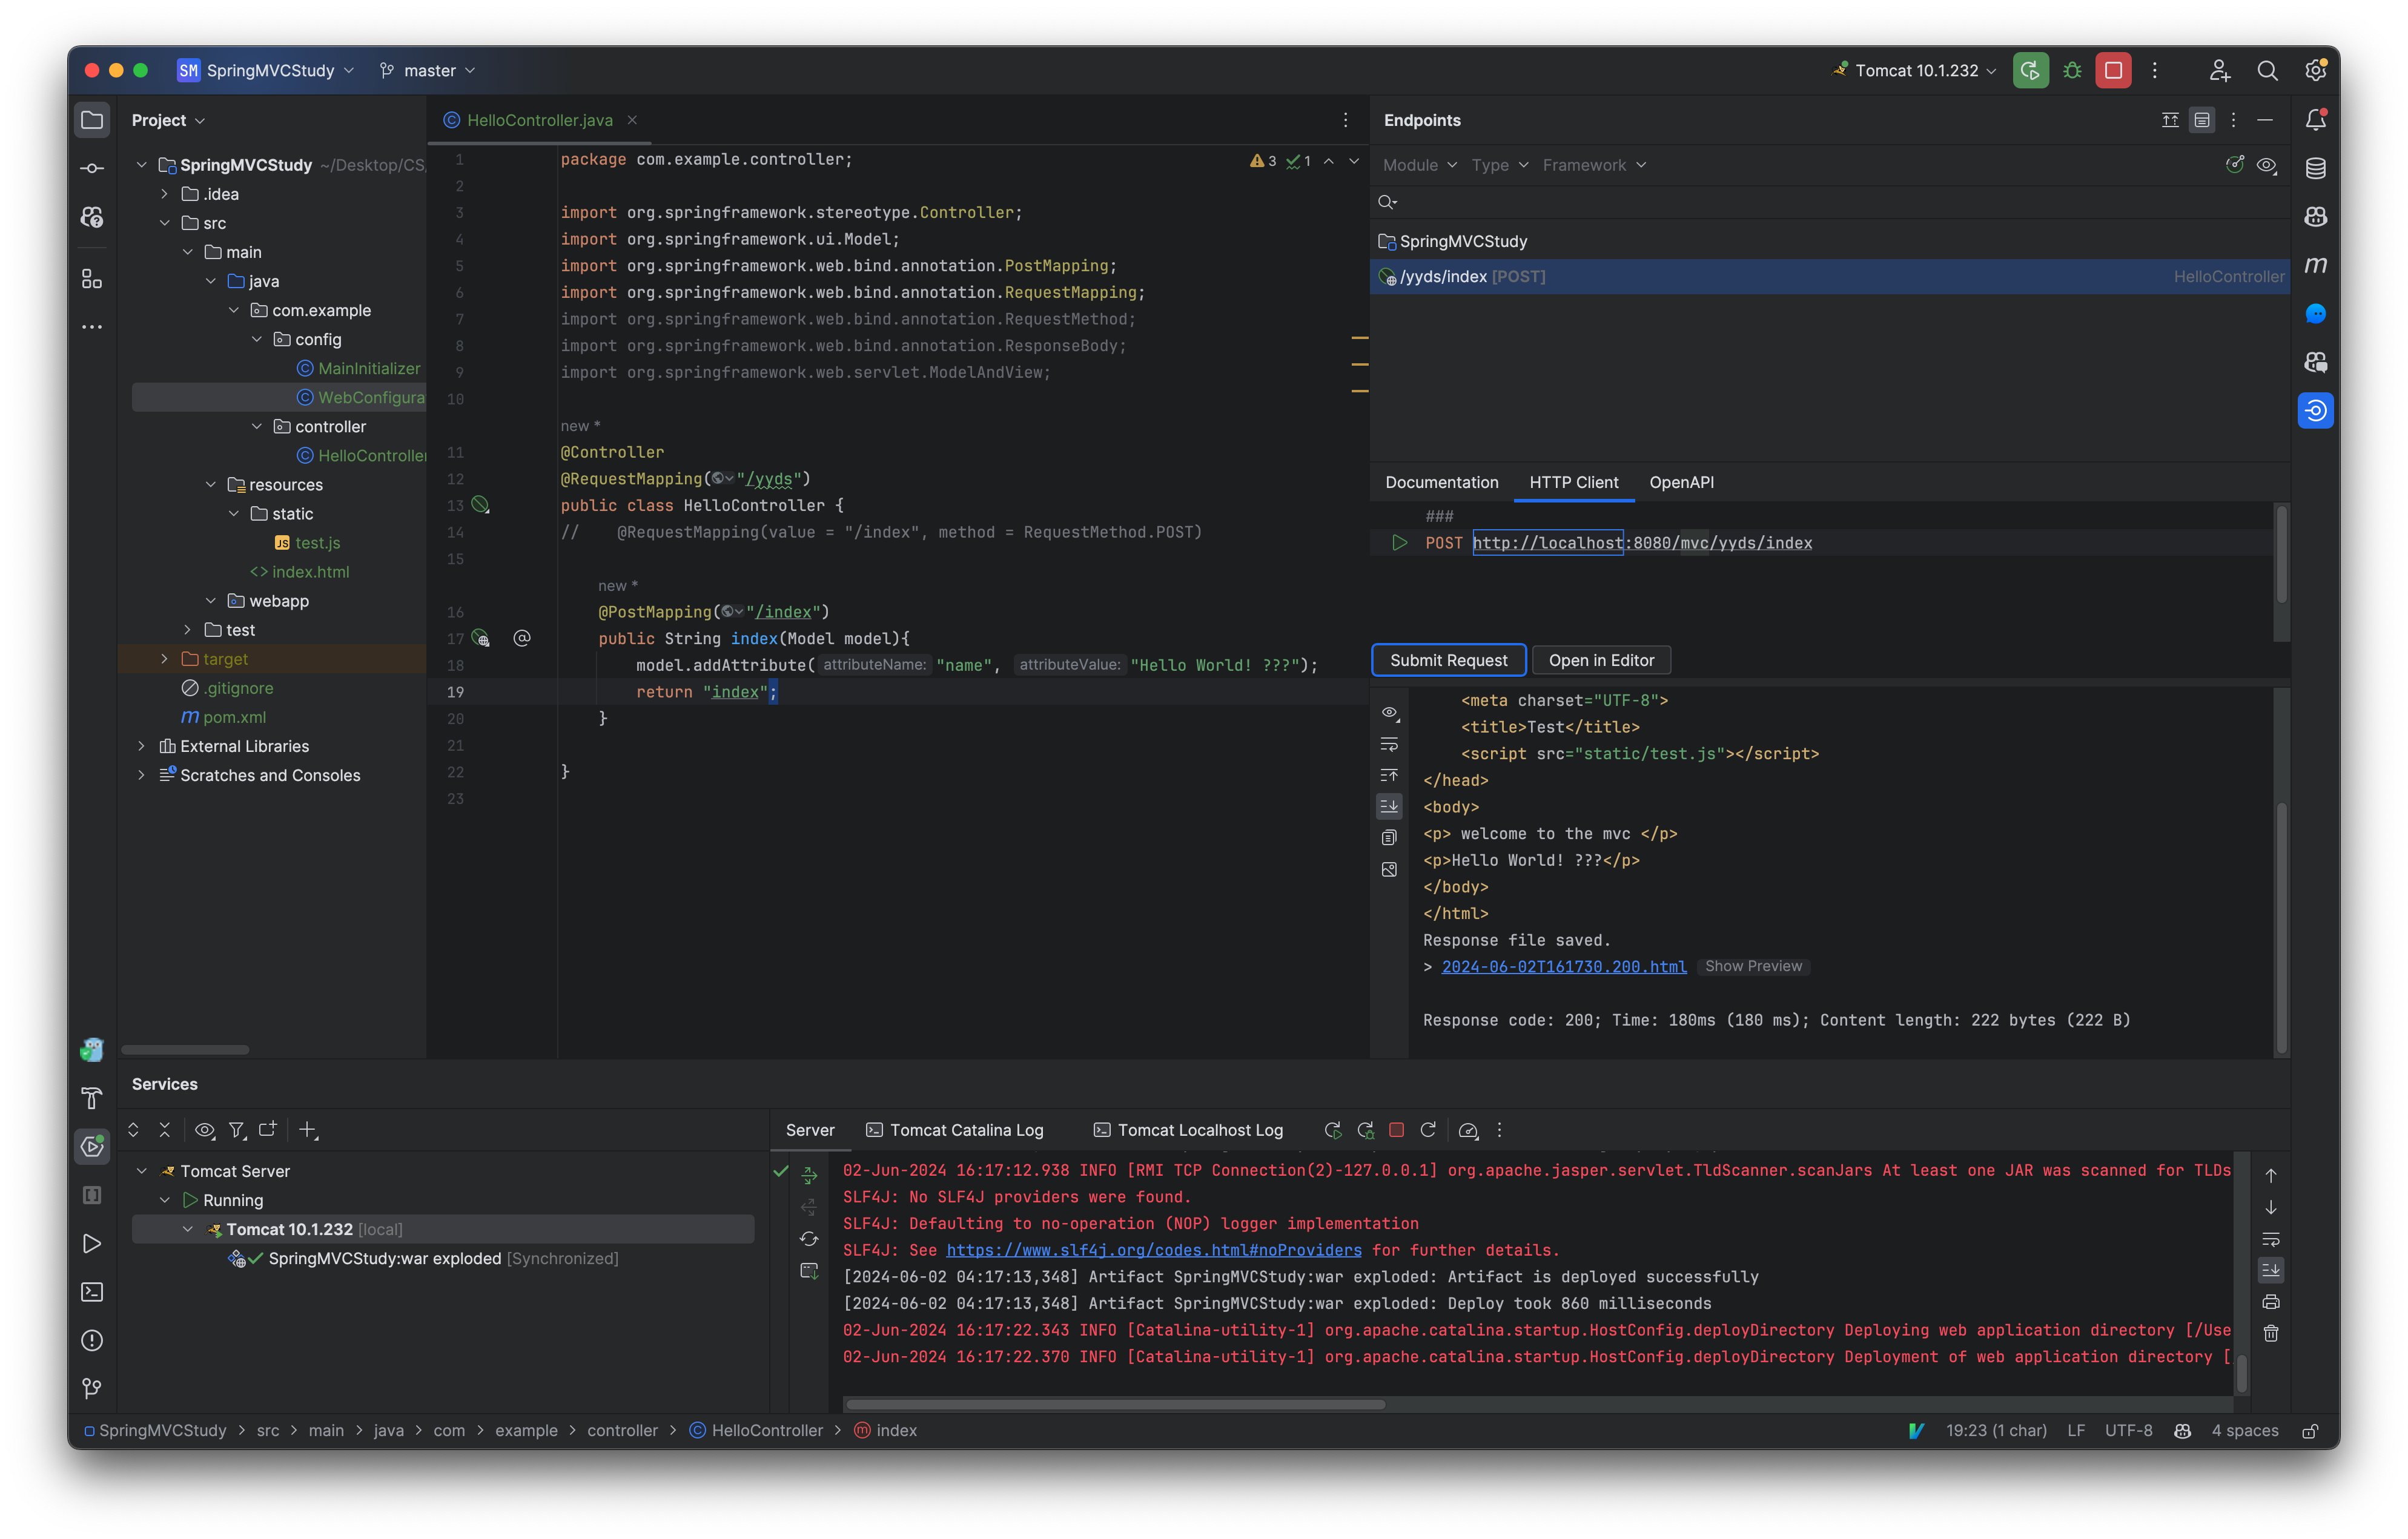The image size is (2408, 1539).
Task: Open the Database tool window
Action: (2317, 167)
